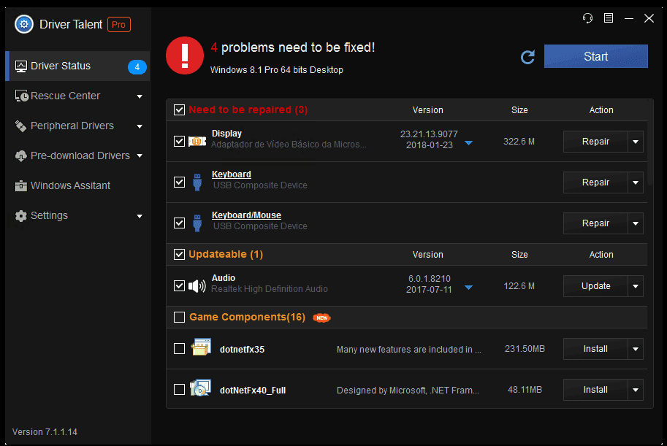Repair the Keyboard/Mouse device

tap(595, 223)
